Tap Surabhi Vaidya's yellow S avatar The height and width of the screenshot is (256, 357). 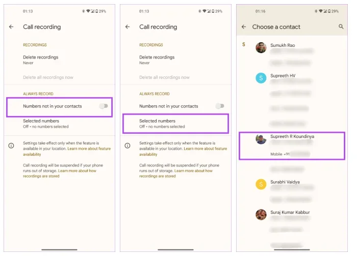pos(261,184)
